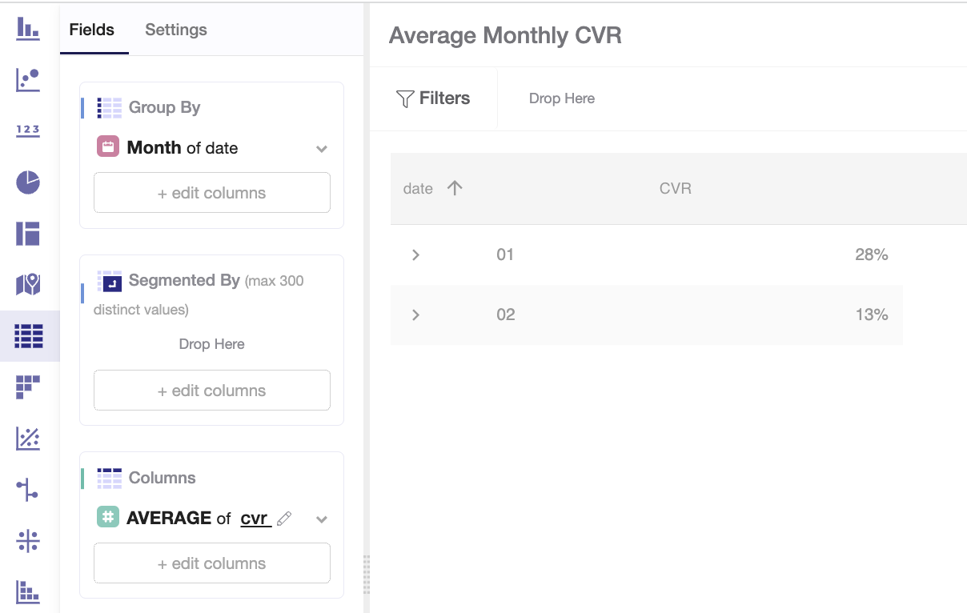Click the Filters Drop Here area
This screenshot has width=967, height=613.
(562, 98)
